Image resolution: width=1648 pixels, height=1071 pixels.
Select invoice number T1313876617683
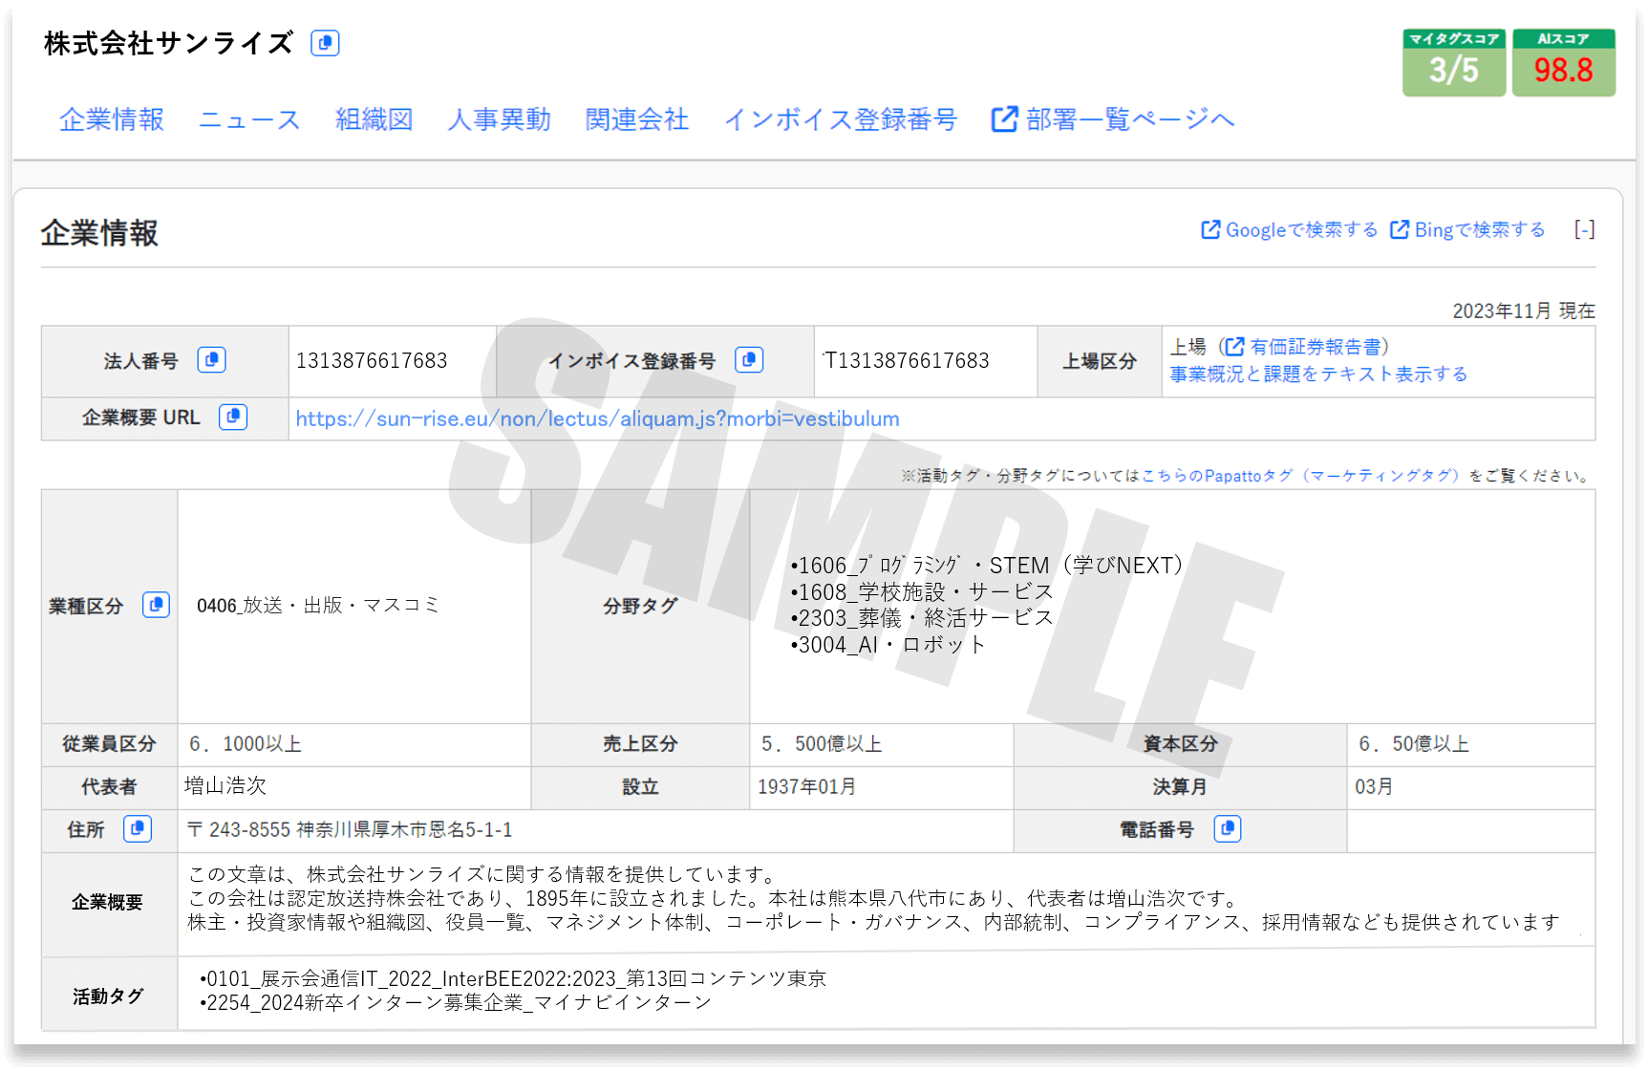907,360
